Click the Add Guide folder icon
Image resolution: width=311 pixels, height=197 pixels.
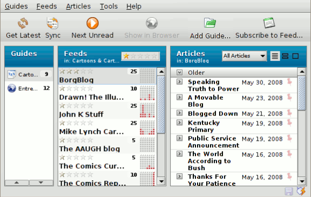tap(210, 23)
